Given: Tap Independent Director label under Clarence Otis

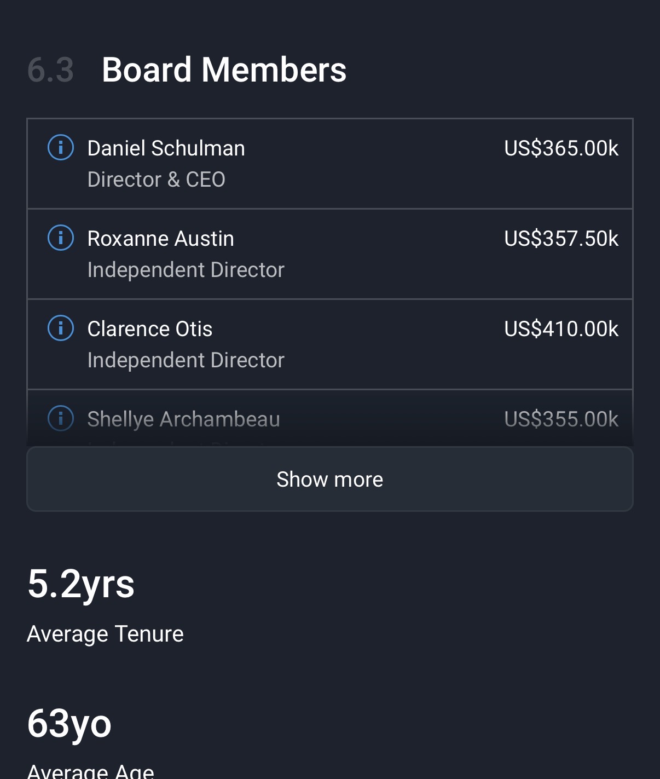Looking at the screenshot, I should click(x=186, y=360).
